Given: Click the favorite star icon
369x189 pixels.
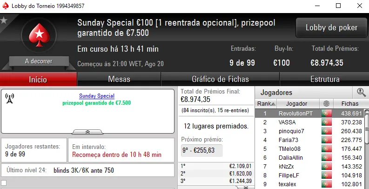Looking at the screenshot, I should (x=4, y=20).
